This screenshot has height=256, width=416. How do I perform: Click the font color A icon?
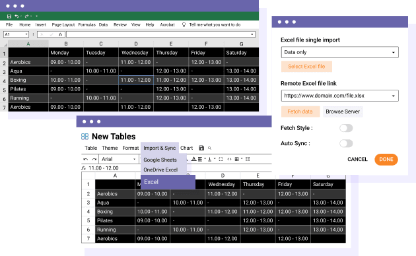coord(193,159)
